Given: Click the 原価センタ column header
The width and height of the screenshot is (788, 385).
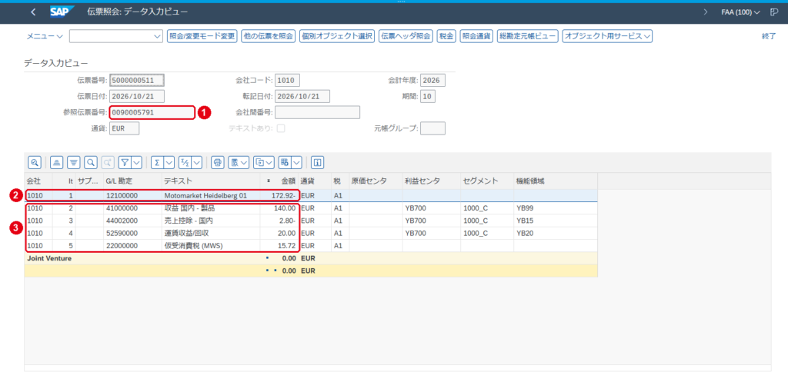Looking at the screenshot, I should click(375, 181).
